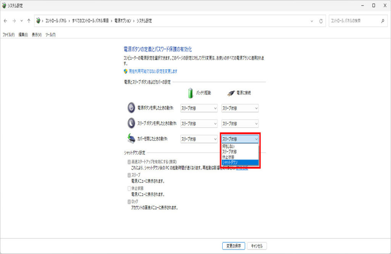The width and height of the screenshot is (391, 254).
Task: Toggle the スリープ shutdown setting checkbox
Action: (x=129, y=175)
